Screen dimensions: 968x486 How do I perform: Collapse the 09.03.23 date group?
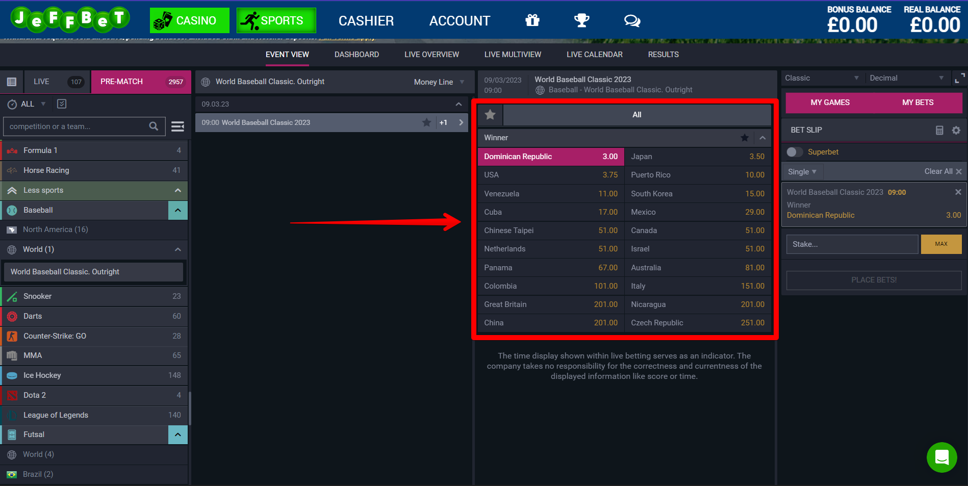point(458,104)
